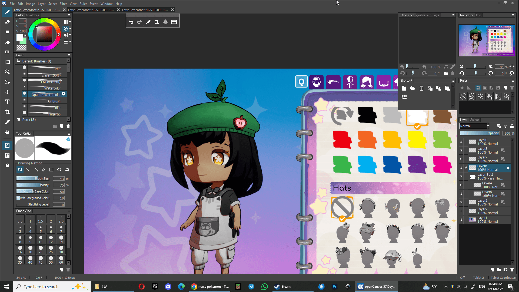
Task: Open the Filter menu
Action: pyautogui.click(x=63, y=4)
